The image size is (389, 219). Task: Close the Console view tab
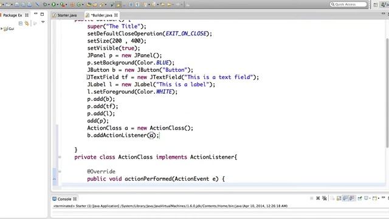click(x=75, y=199)
